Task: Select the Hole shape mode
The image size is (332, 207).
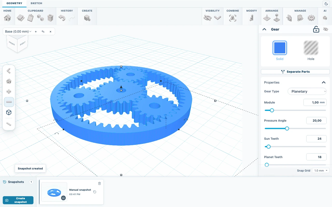Action: pos(311,50)
